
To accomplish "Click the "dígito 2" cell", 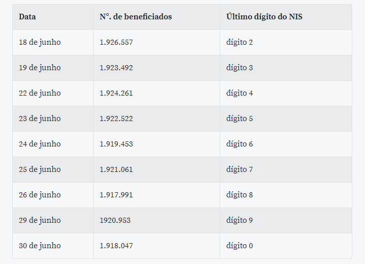I will pos(239,42).
